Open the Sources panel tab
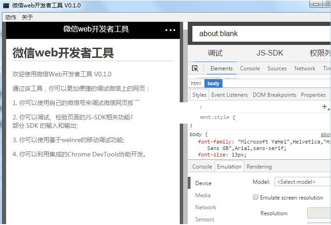 [277, 69]
